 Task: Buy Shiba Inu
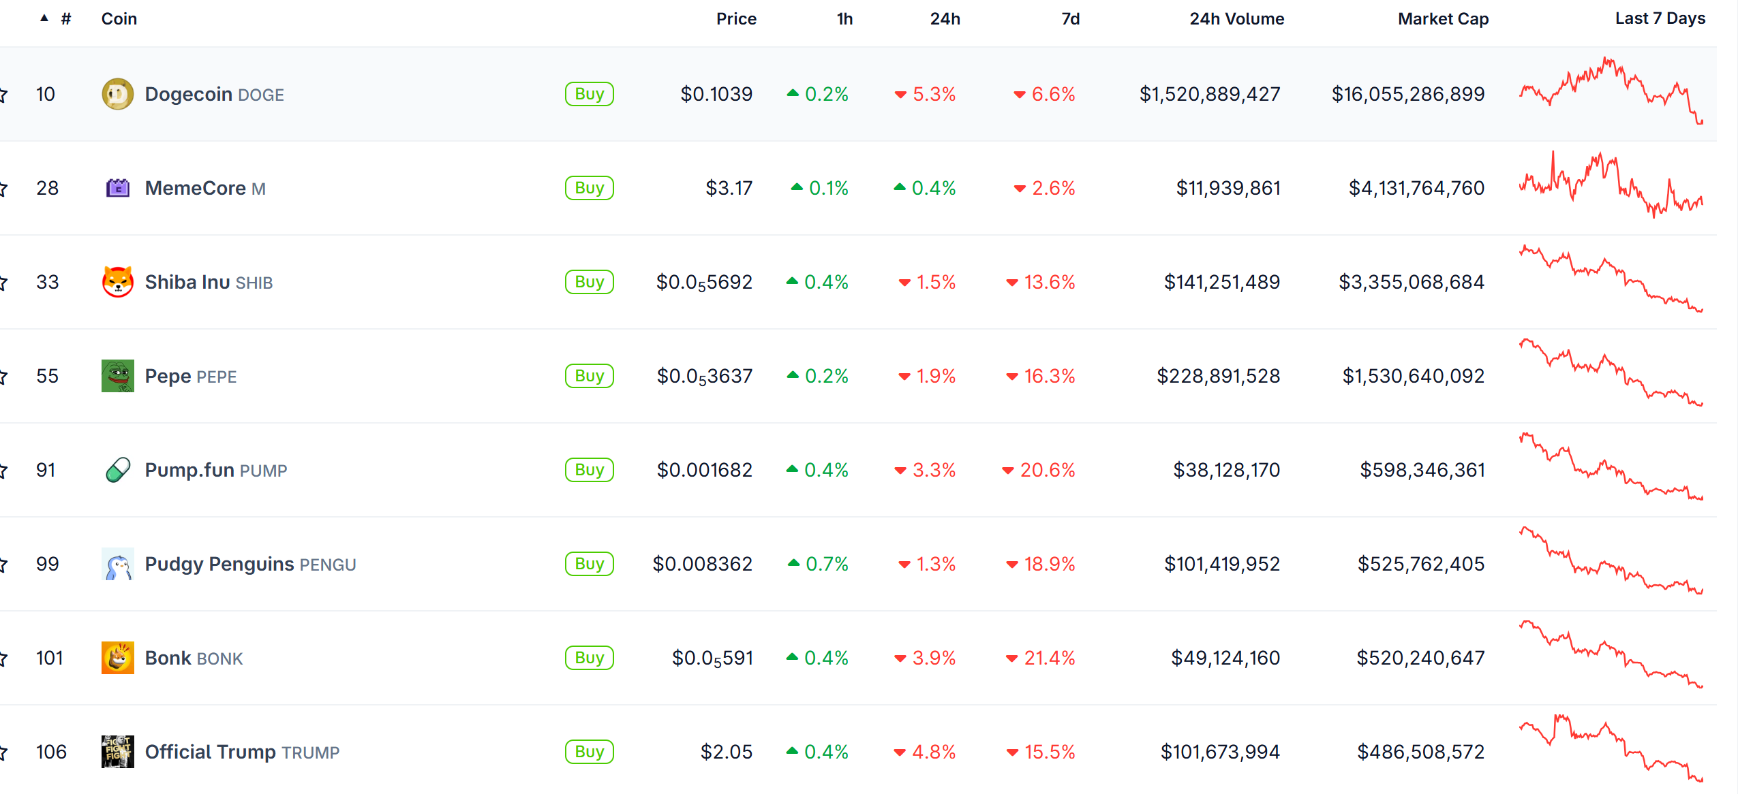coord(590,282)
